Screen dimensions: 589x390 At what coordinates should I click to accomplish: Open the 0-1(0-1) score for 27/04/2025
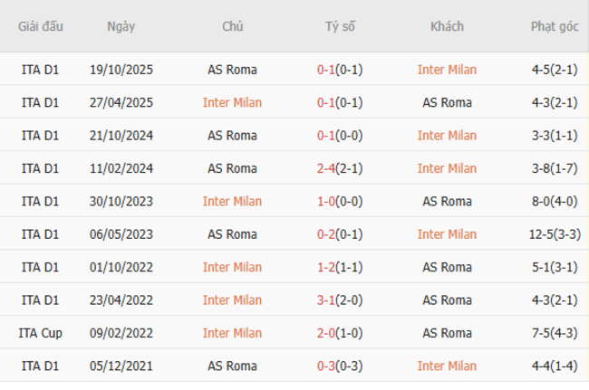tap(340, 102)
